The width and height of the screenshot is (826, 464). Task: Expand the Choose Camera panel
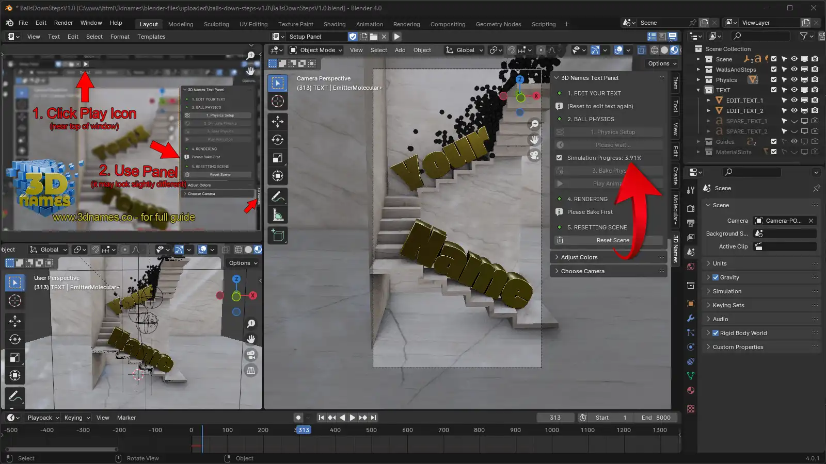point(609,271)
